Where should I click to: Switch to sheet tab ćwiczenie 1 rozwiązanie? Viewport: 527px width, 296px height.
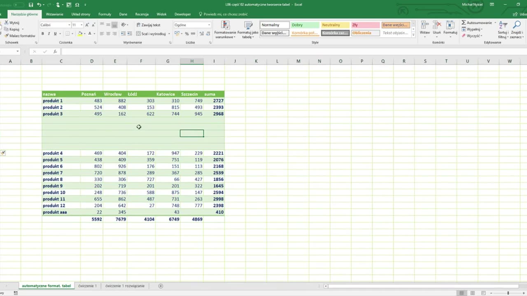tap(125, 286)
